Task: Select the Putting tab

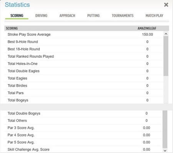Action: [93, 16]
